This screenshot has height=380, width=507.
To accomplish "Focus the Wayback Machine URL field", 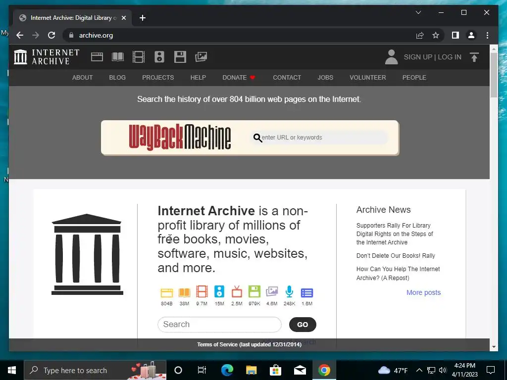I will click(319, 138).
